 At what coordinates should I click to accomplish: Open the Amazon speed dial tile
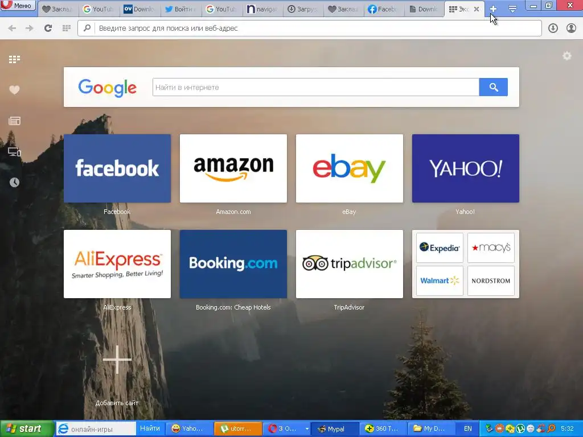tap(233, 168)
